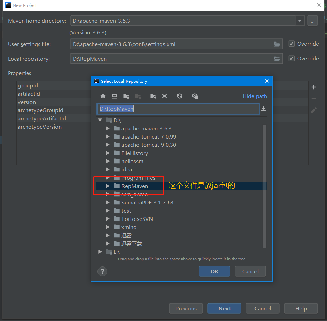This screenshot has height=321, width=327.
Task: Click the plus icon to add property
Action: [313, 87]
